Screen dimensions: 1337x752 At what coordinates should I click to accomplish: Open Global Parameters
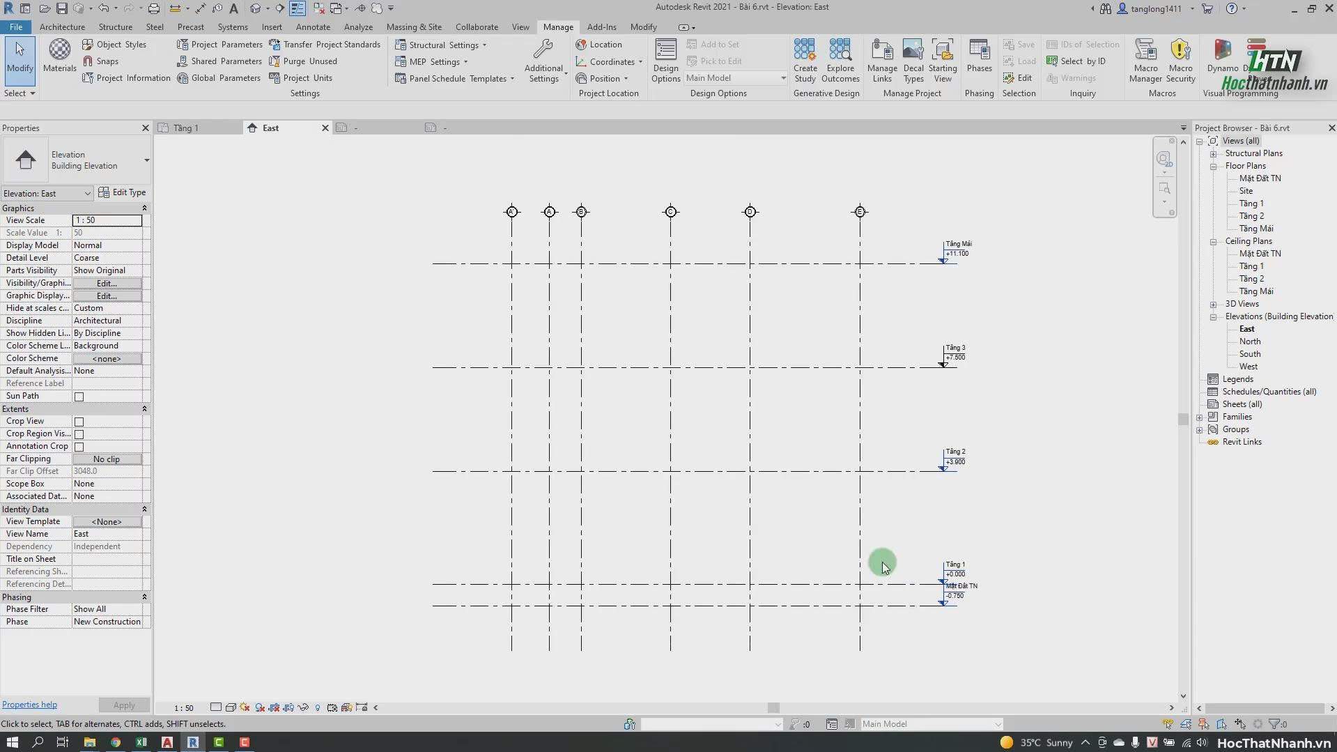tap(219, 78)
